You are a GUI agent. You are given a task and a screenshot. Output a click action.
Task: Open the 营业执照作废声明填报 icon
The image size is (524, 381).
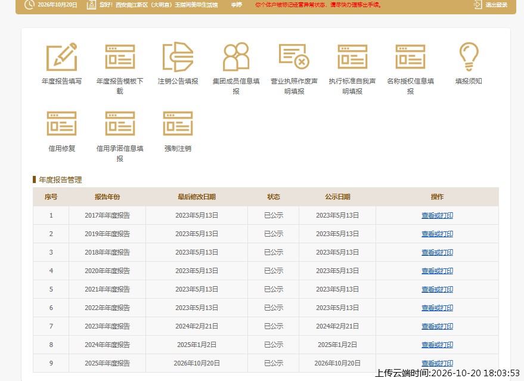[x=294, y=57]
